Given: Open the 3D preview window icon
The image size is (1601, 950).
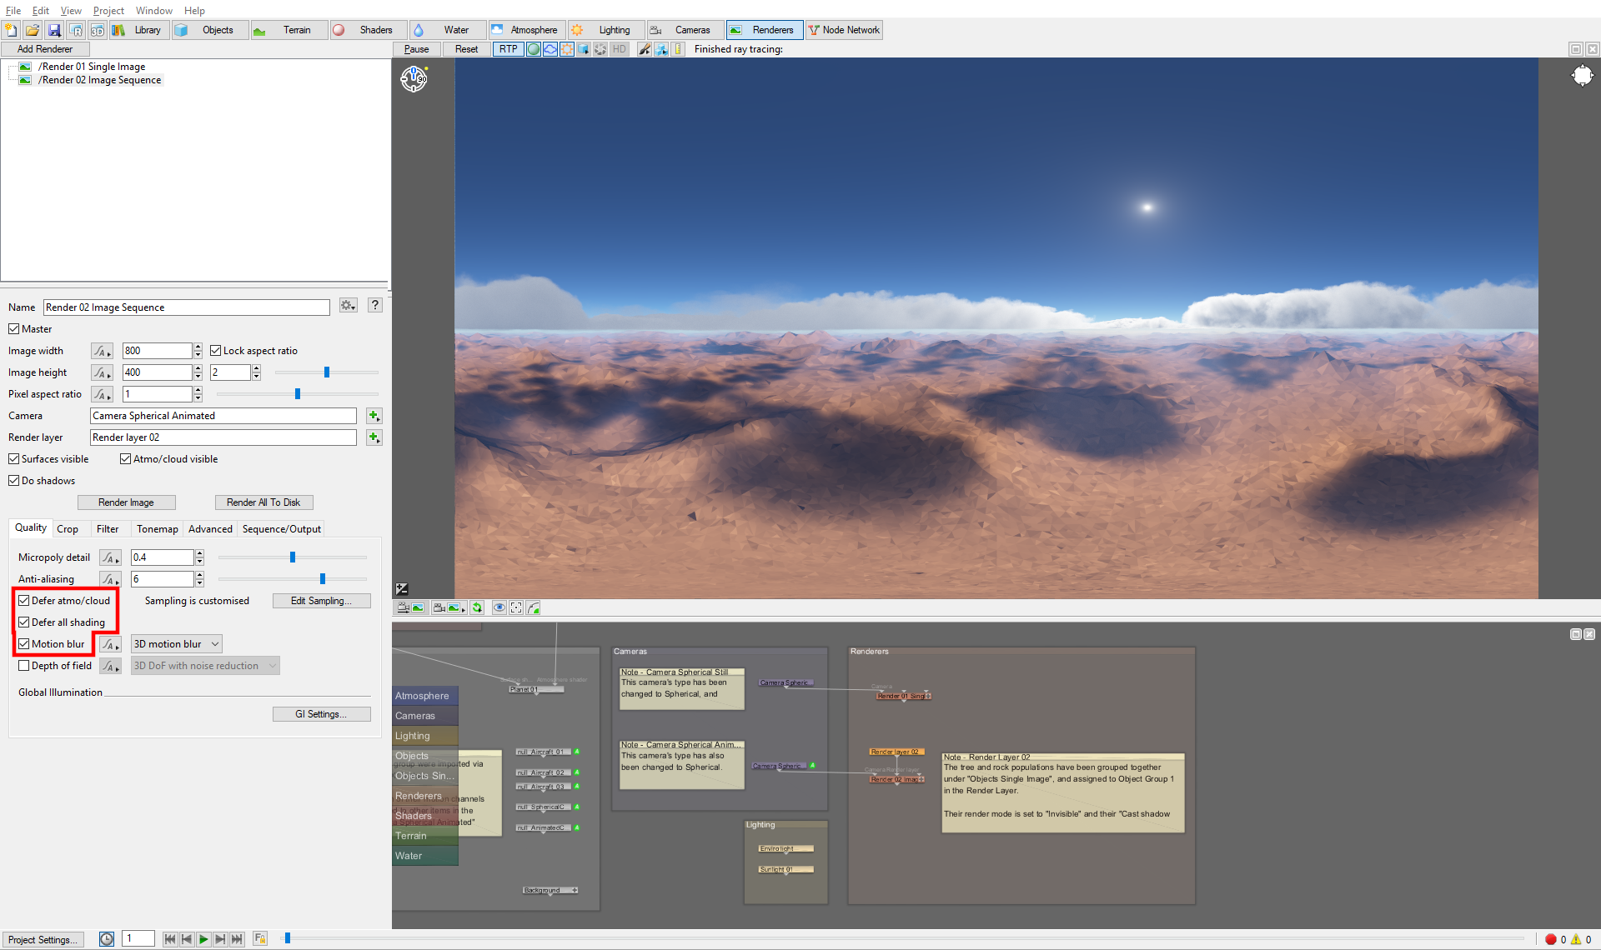Looking at the screenshot, I should point(98,30).
